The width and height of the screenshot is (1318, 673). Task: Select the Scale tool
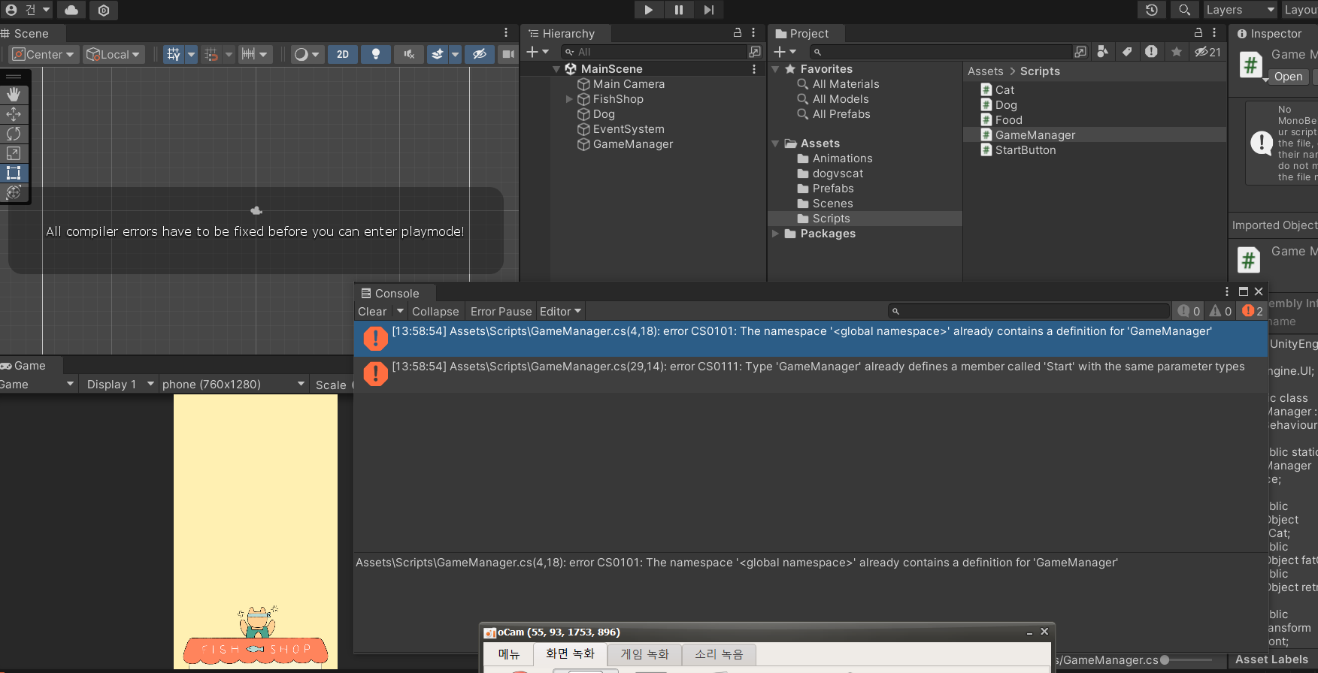coord(14,153)
